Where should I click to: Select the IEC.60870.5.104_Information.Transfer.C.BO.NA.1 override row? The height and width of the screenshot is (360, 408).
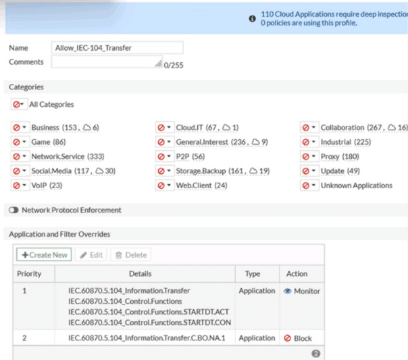[x=149, y=338]
